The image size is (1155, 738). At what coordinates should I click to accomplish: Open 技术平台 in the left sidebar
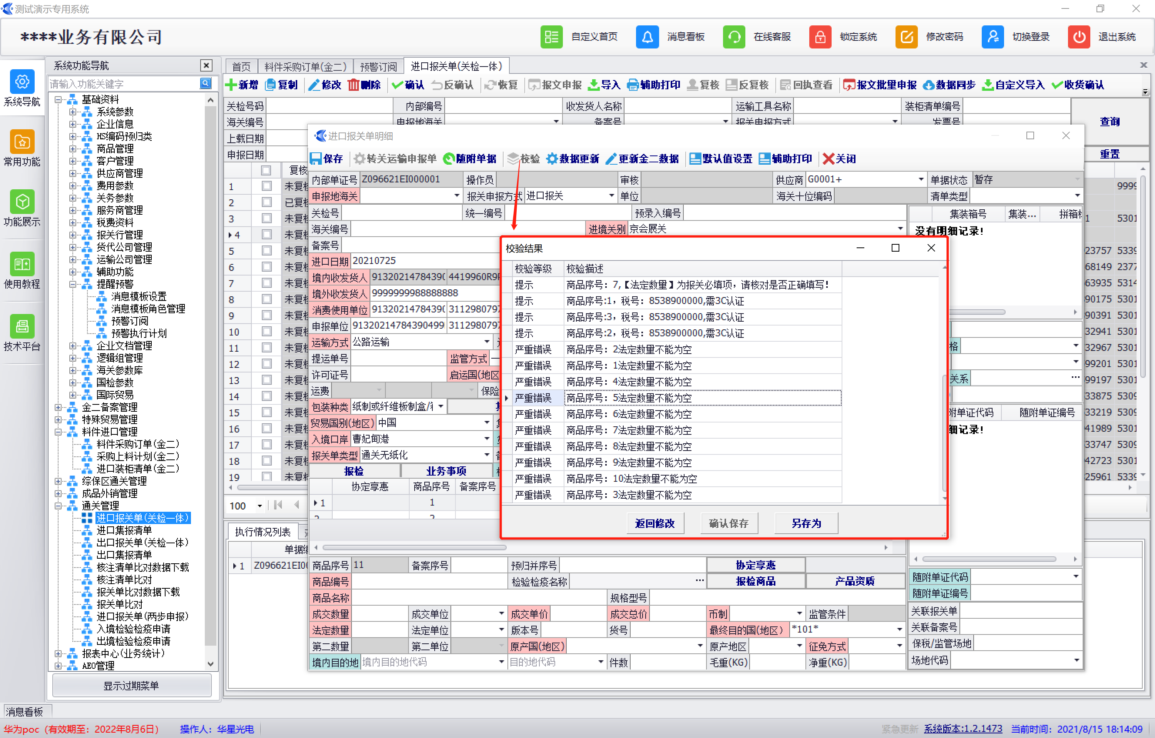click(x=22, y=333)
